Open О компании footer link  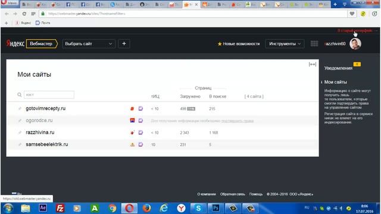[x=207, y=194]
